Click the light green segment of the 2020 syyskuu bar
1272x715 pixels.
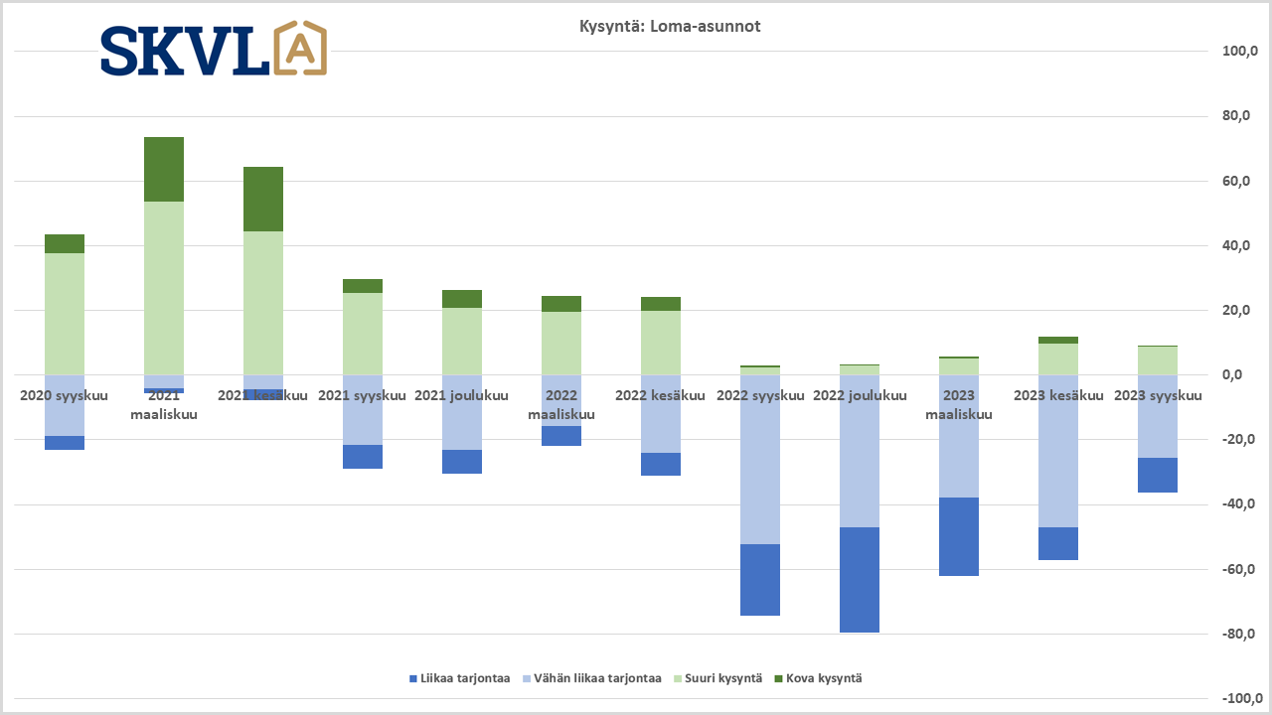65,314
